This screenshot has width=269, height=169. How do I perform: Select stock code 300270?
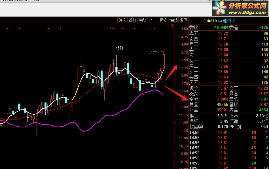210,21
